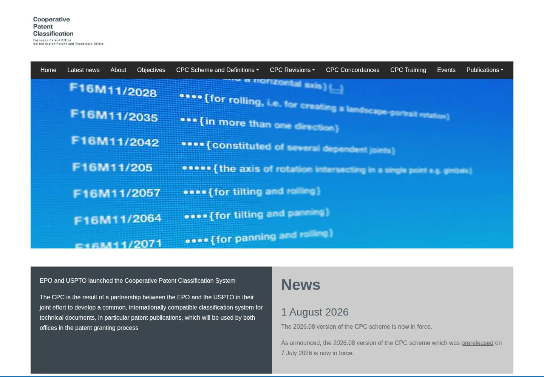
Task: Open the About page
Action: [118, 70]
